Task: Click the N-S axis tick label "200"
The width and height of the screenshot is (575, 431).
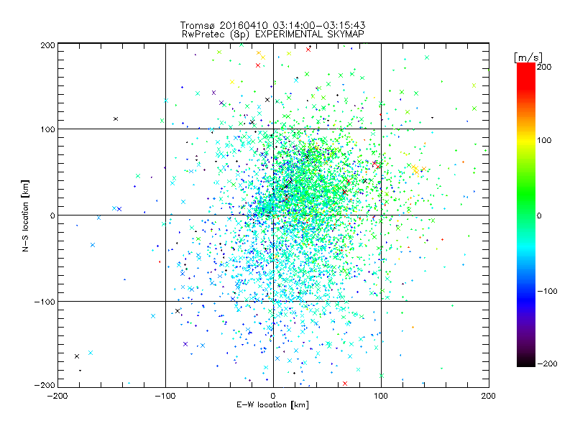Action: (x=47, y=45)
